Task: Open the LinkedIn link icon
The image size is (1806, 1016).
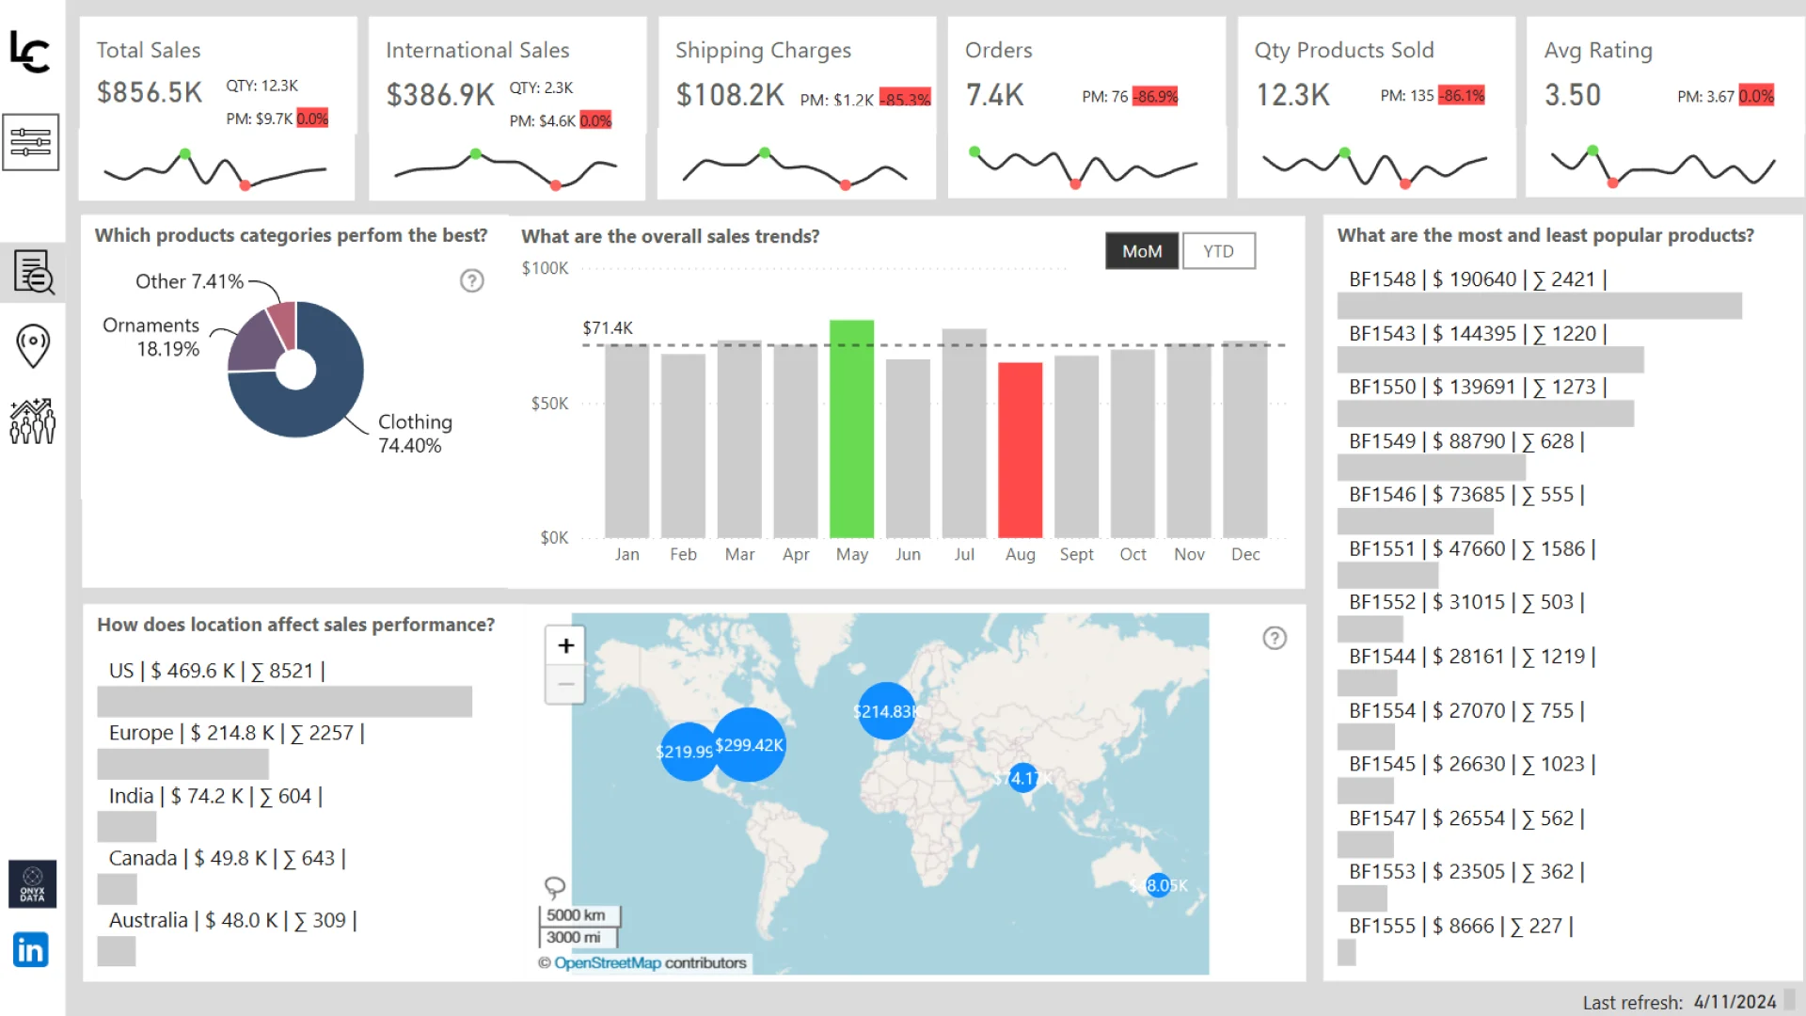Action: point(31,950)
